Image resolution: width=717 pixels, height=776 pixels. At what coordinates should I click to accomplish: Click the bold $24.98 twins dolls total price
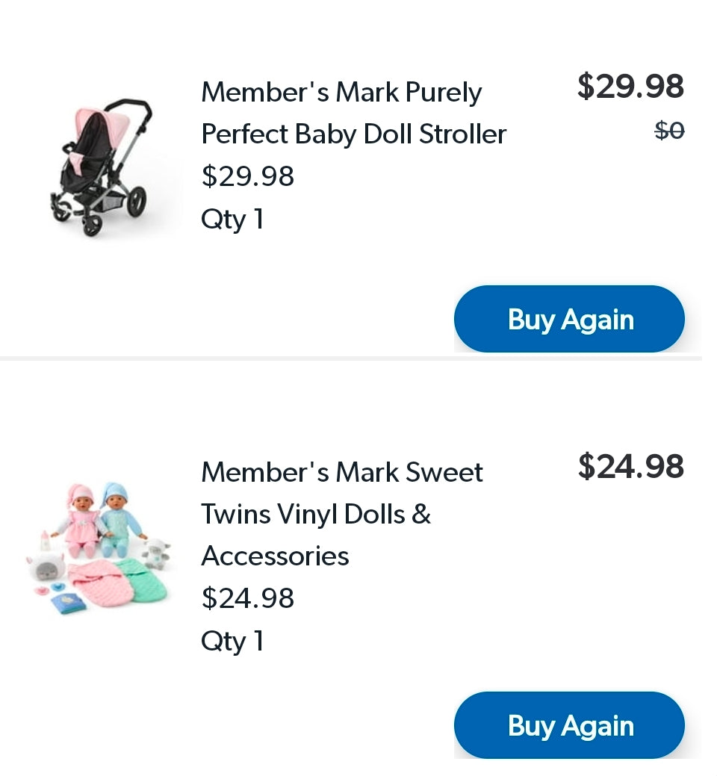point(630,467)
